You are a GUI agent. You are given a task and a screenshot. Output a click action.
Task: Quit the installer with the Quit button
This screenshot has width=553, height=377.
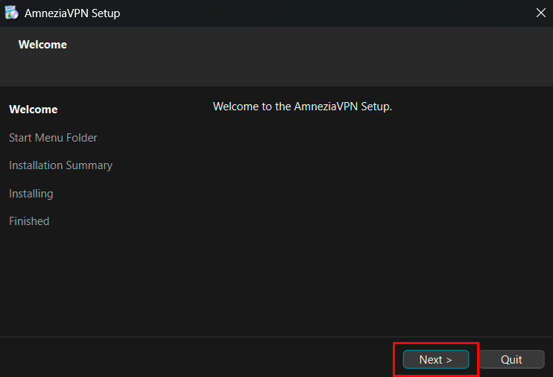coord(511,359)
